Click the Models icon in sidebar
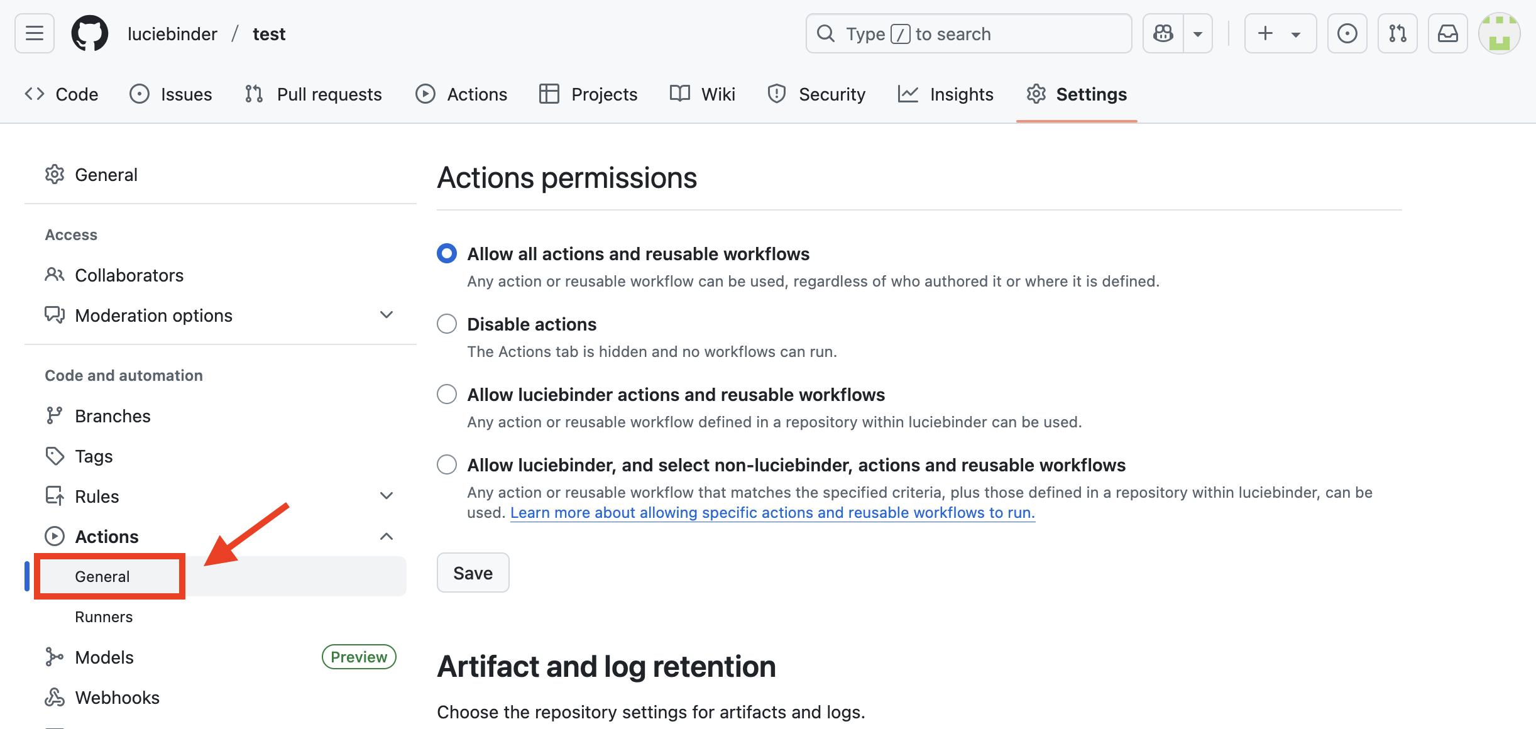Image resolution: width=1536 pixels, height=729 pixels. click(55, 657)
